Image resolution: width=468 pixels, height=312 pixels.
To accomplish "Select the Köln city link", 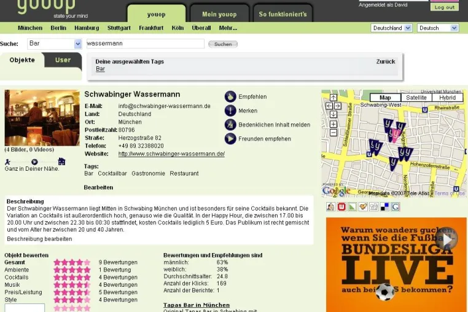I will (x=177, y=28).
